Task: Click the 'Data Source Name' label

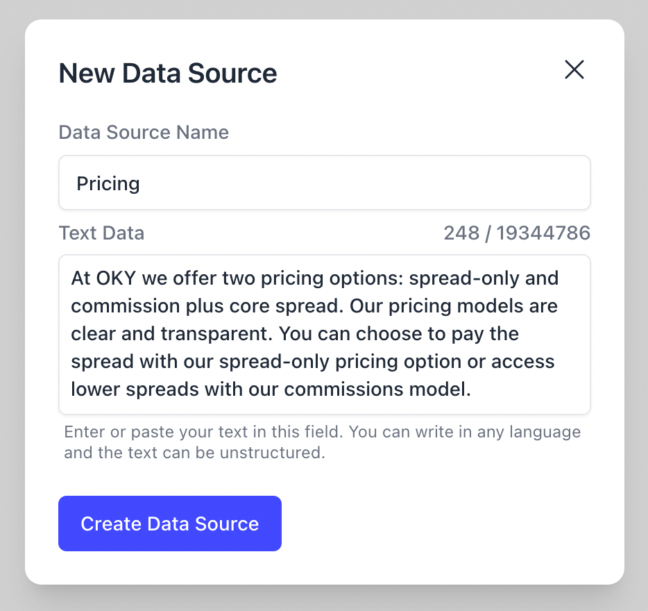Action: (144, 132)
